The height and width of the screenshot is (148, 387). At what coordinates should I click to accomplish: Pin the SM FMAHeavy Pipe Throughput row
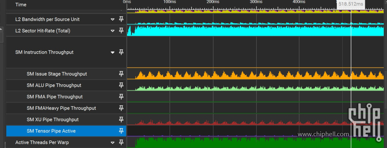pos(121,108)
